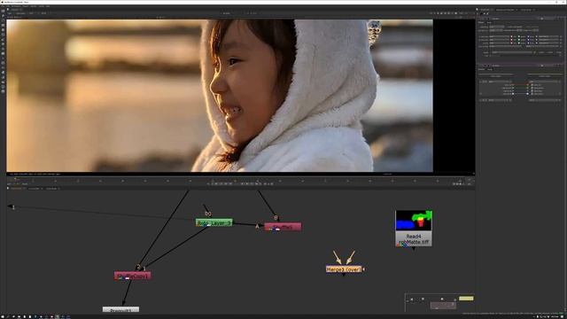Open the set bbox dropdown
The height and width of the screenshot is (319, 567).
point(496,30)
